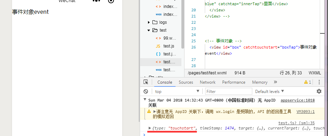328x136 pixels.
Task: Tap the 事件对象event view in simulator
Action: (30, 12)
